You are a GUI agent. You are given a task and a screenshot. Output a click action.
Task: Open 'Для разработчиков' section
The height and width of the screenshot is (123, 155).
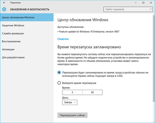click(27, 57)
